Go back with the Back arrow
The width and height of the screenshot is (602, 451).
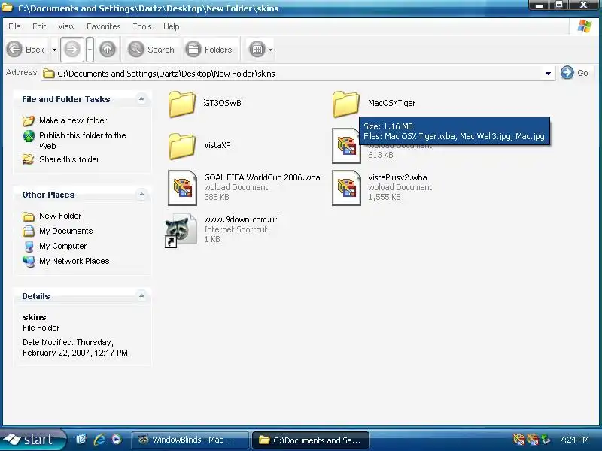click(26, 50)
